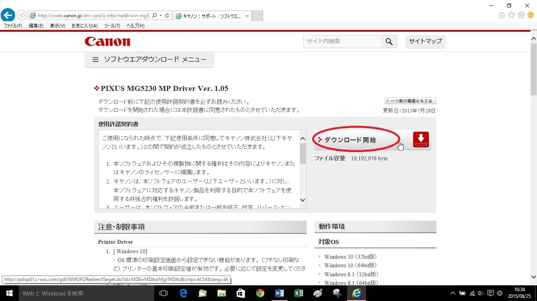537x301 pixels.
Task: Click the license agreement scrollbar thumb
Action: click(x=303, y=153)
